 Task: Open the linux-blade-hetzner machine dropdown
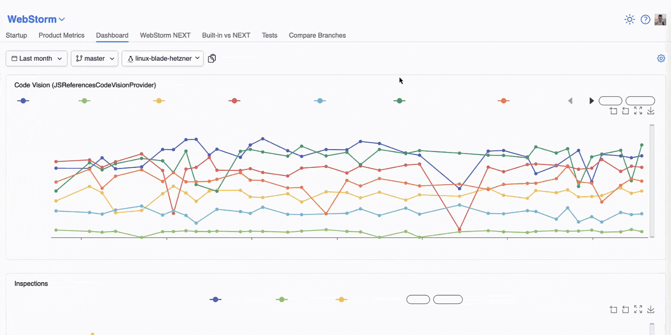[x=163, y=59]
